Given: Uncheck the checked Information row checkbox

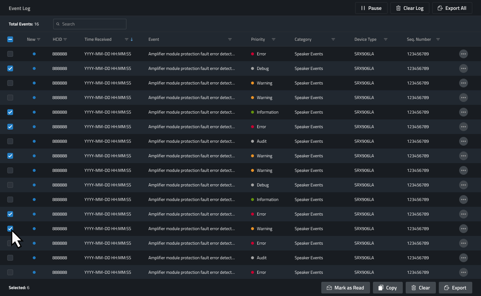Looking at the screenshot, I should [10, 112].
